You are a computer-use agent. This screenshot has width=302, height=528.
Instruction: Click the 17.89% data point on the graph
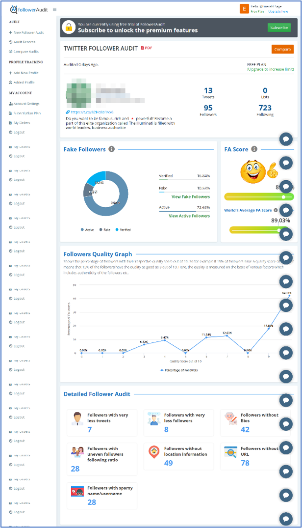point(268,329)
